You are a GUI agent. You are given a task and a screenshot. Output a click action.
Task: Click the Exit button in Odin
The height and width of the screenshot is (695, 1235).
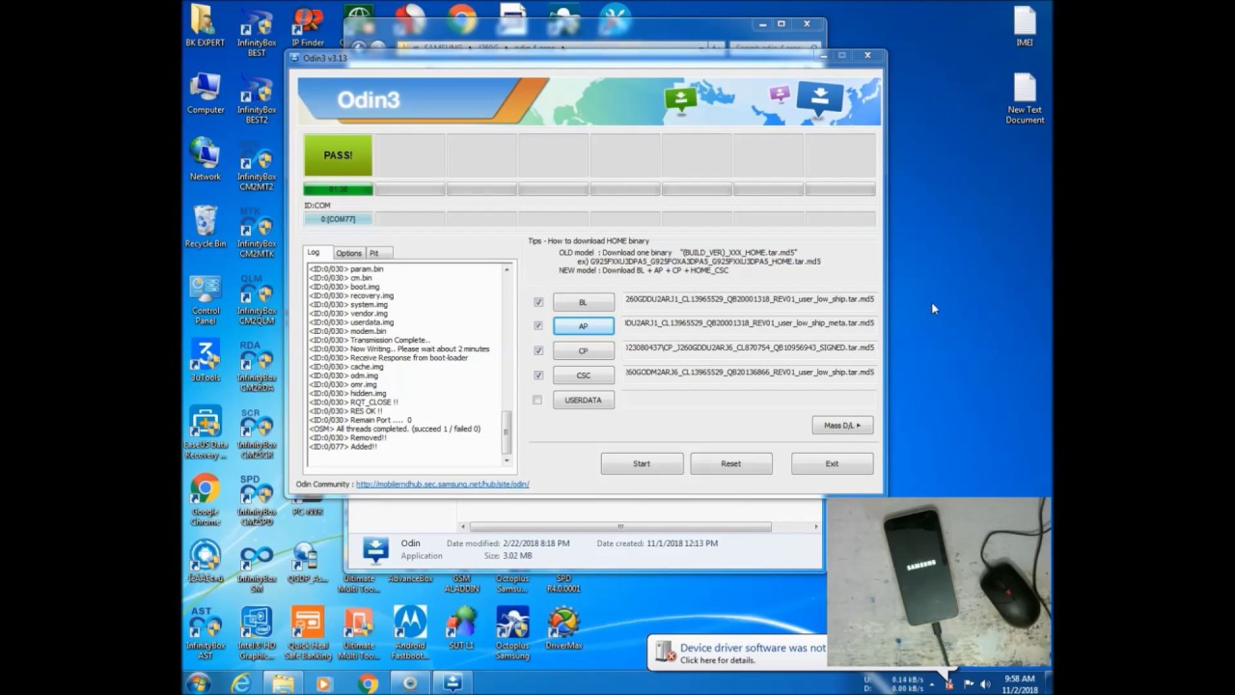[x=832, y=463]
